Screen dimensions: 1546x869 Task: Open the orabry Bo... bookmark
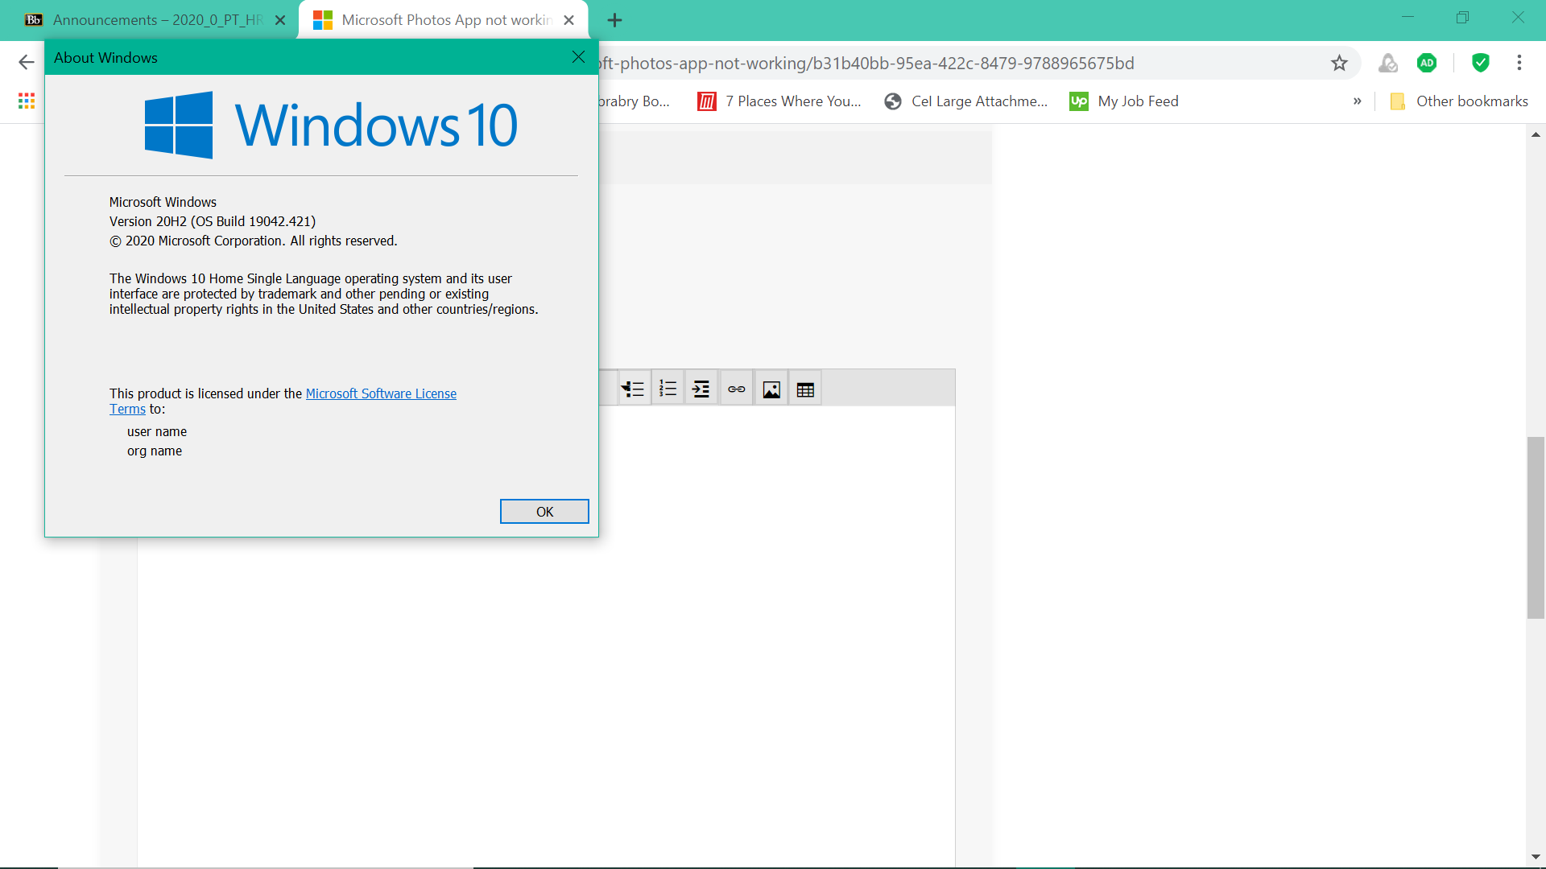pos(634,101)
